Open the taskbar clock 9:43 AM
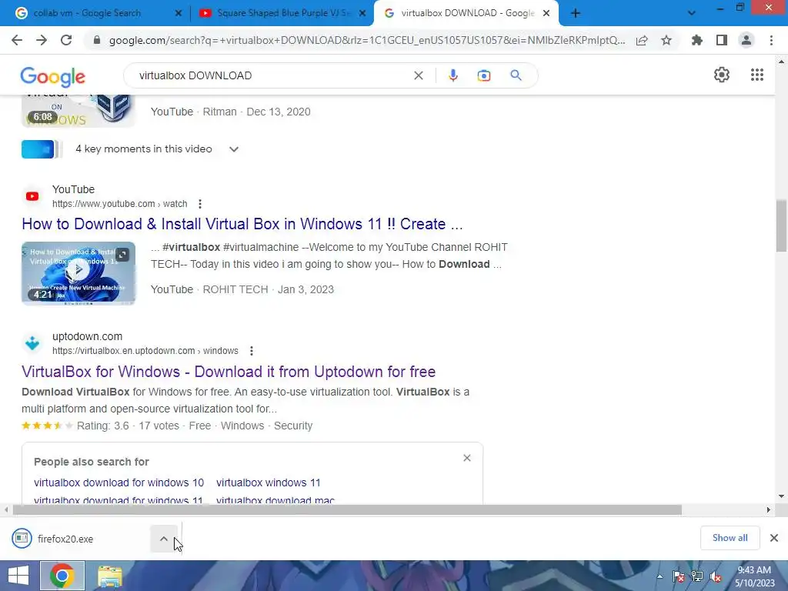This screenshot has width=788, height=591. (x=754, y=576)
